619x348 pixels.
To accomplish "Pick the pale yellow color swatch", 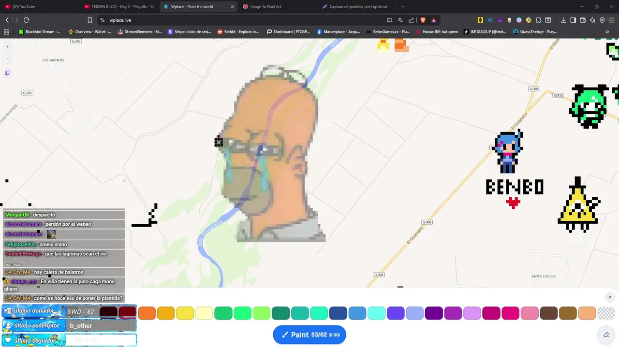I will coord(204,313).
